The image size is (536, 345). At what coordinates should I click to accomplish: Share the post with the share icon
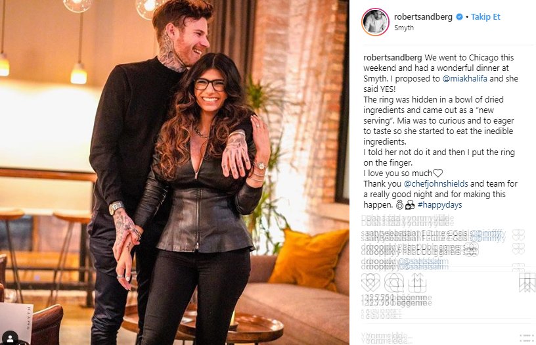tap(417, 283)
